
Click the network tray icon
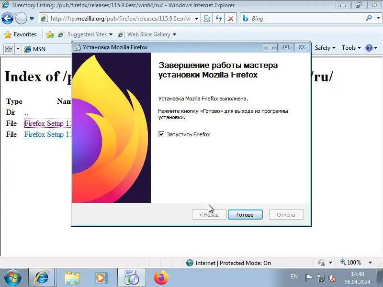point(320,278)
